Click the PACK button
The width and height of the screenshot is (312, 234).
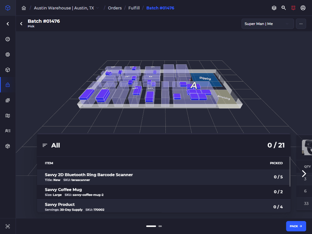coord(296,226)
